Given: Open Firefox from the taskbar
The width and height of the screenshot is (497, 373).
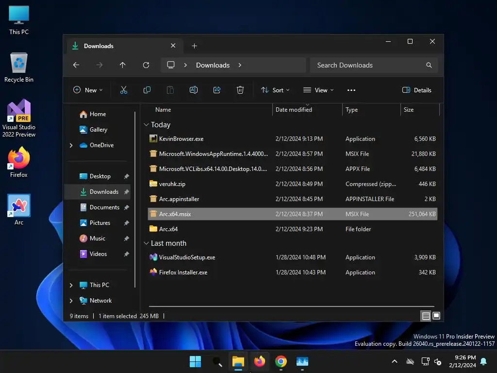Looking at the screenshot, I should [260, 361].
